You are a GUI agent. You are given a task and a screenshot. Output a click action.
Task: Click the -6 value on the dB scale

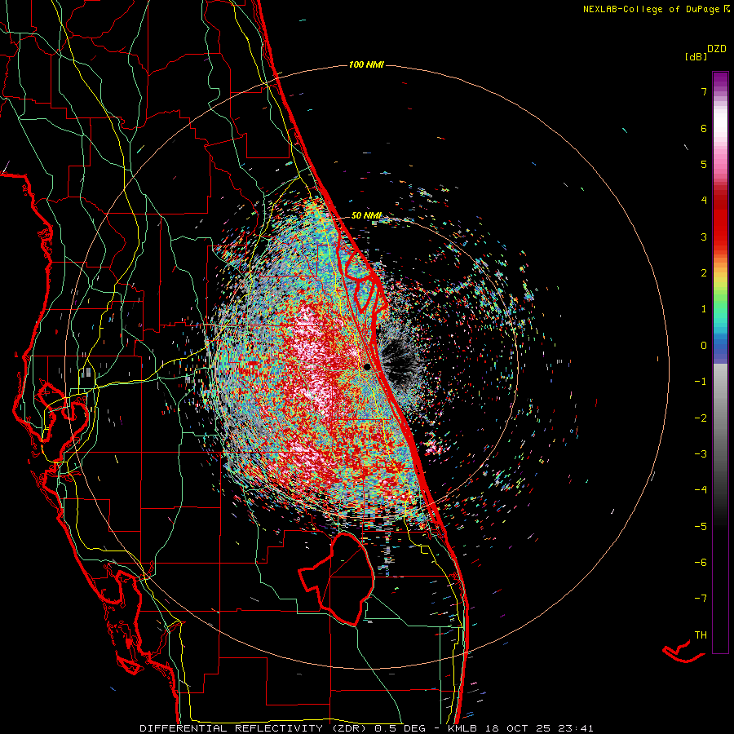click(701, 563)
